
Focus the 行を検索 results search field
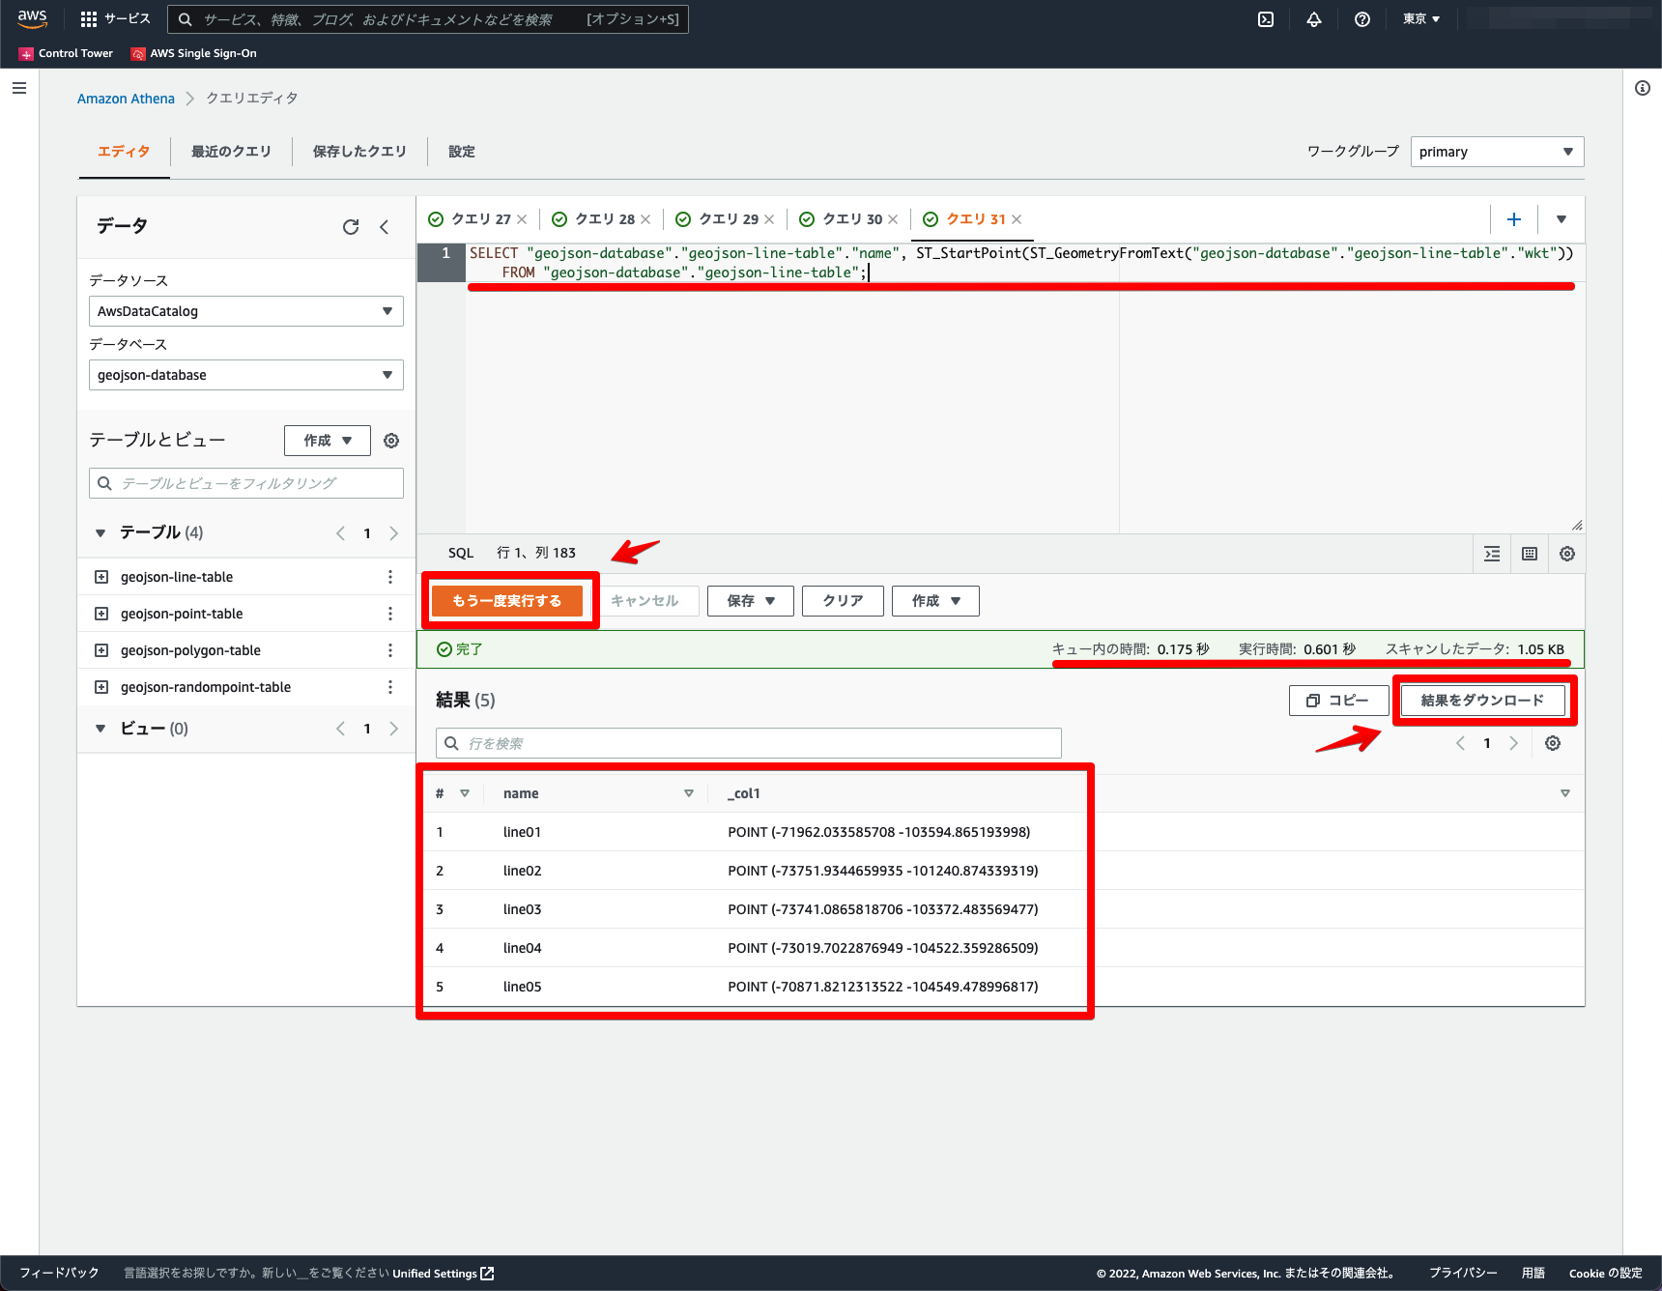click(x=749, y=743)
